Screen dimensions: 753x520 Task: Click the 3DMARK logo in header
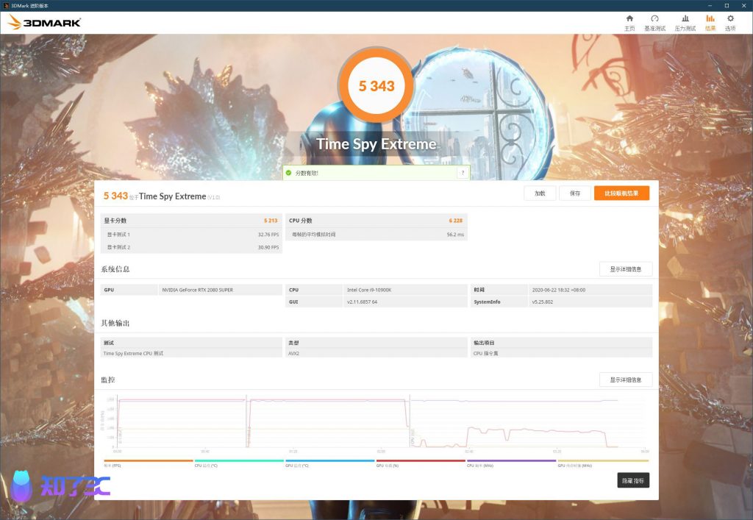pyautogui.click(x=45, y=22)
